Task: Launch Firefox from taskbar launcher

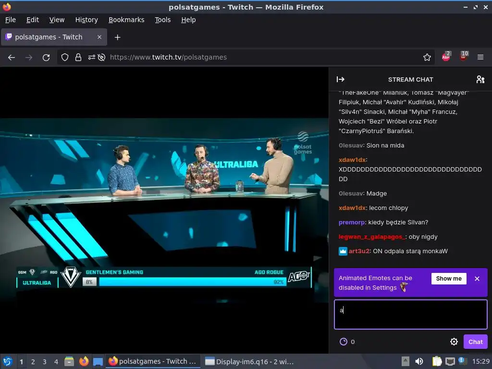Action: coord(84,361)
